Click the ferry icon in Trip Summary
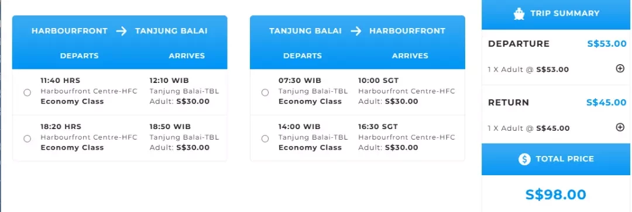This screenshot has height=212, width=632. [x=519, y=13]
